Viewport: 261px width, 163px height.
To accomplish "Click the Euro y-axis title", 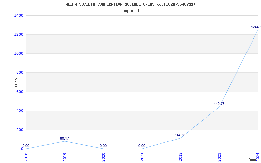I will pyautogui.click(x=16, y=82).
